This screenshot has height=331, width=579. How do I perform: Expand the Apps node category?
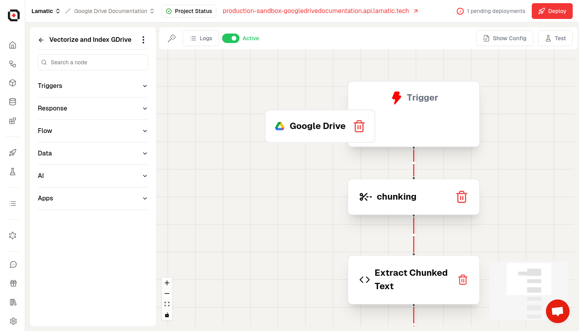click(93, 198)
